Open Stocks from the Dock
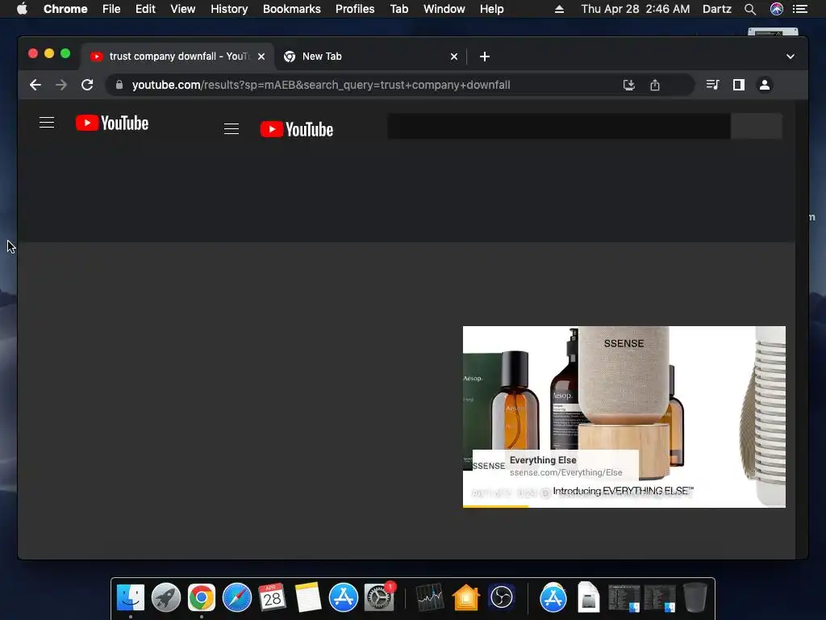 [x=430, y=597]
